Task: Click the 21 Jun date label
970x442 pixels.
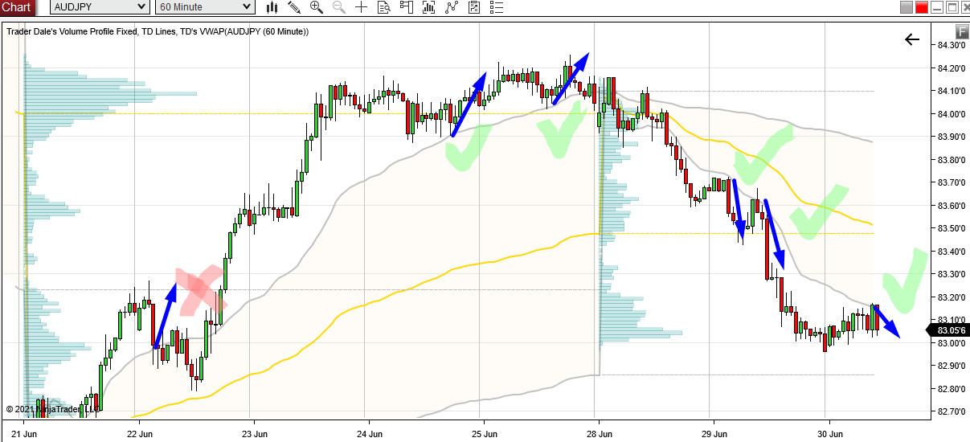Action: [x=24, y=432]
